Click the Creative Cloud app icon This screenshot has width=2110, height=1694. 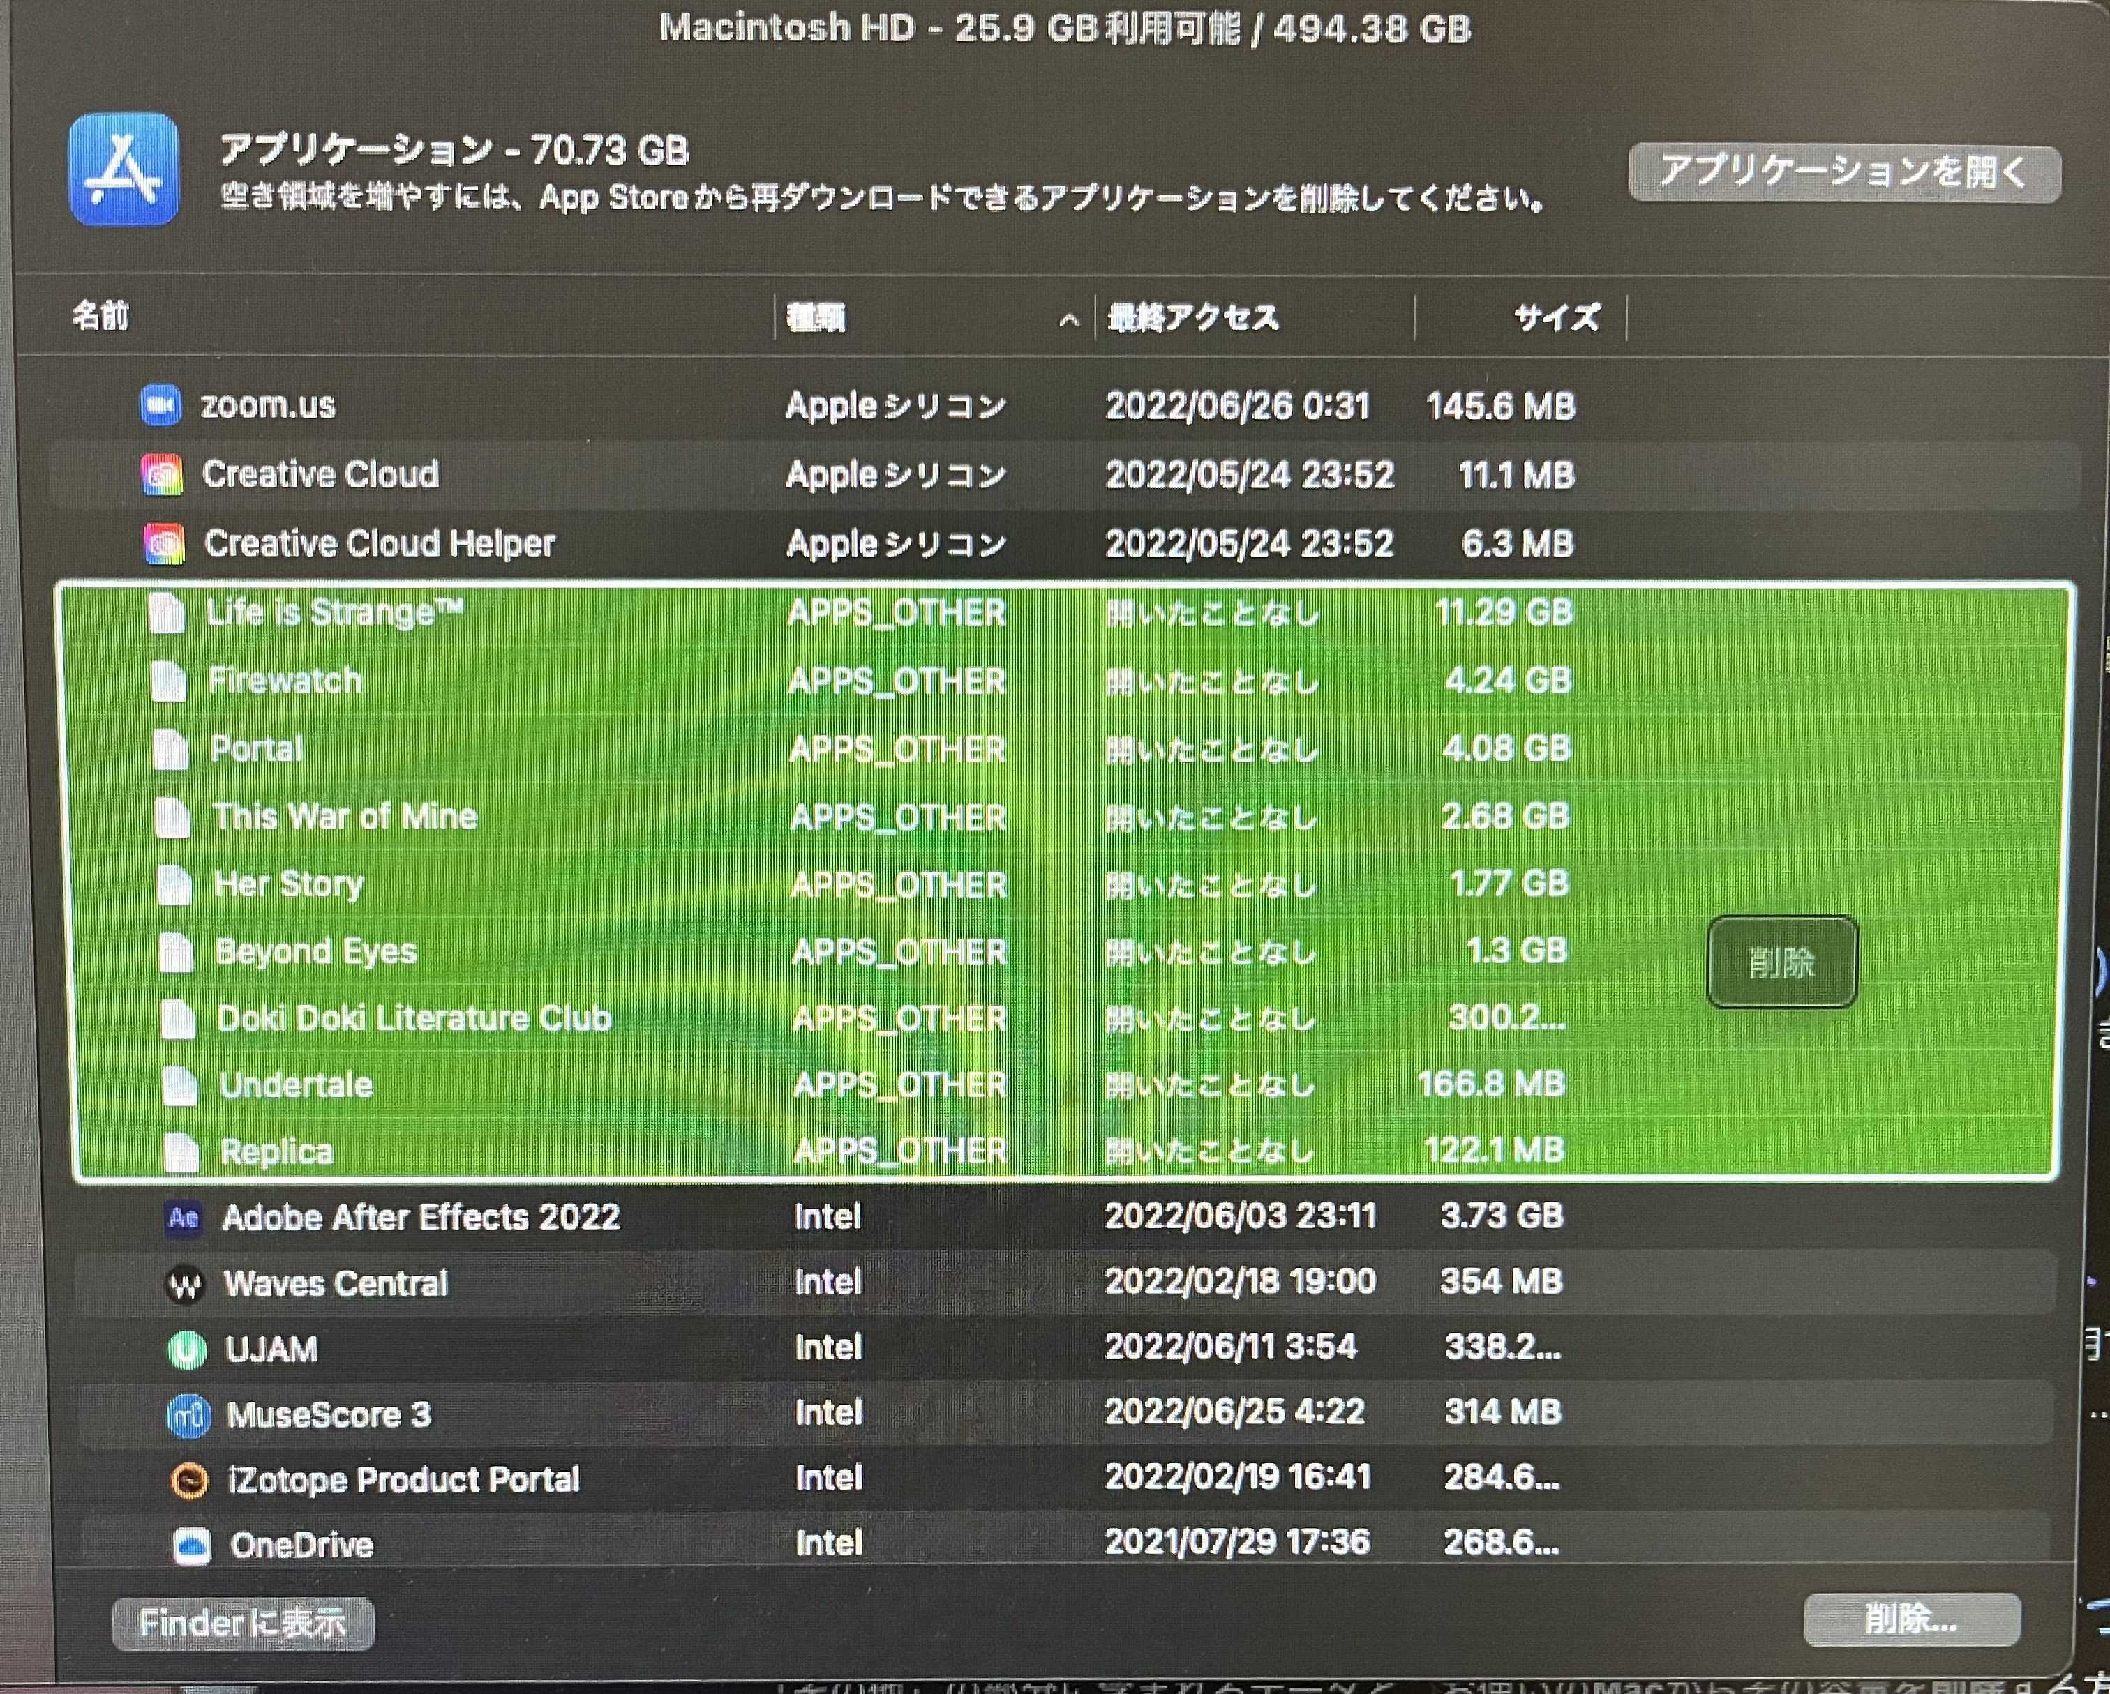coord(161,474)
